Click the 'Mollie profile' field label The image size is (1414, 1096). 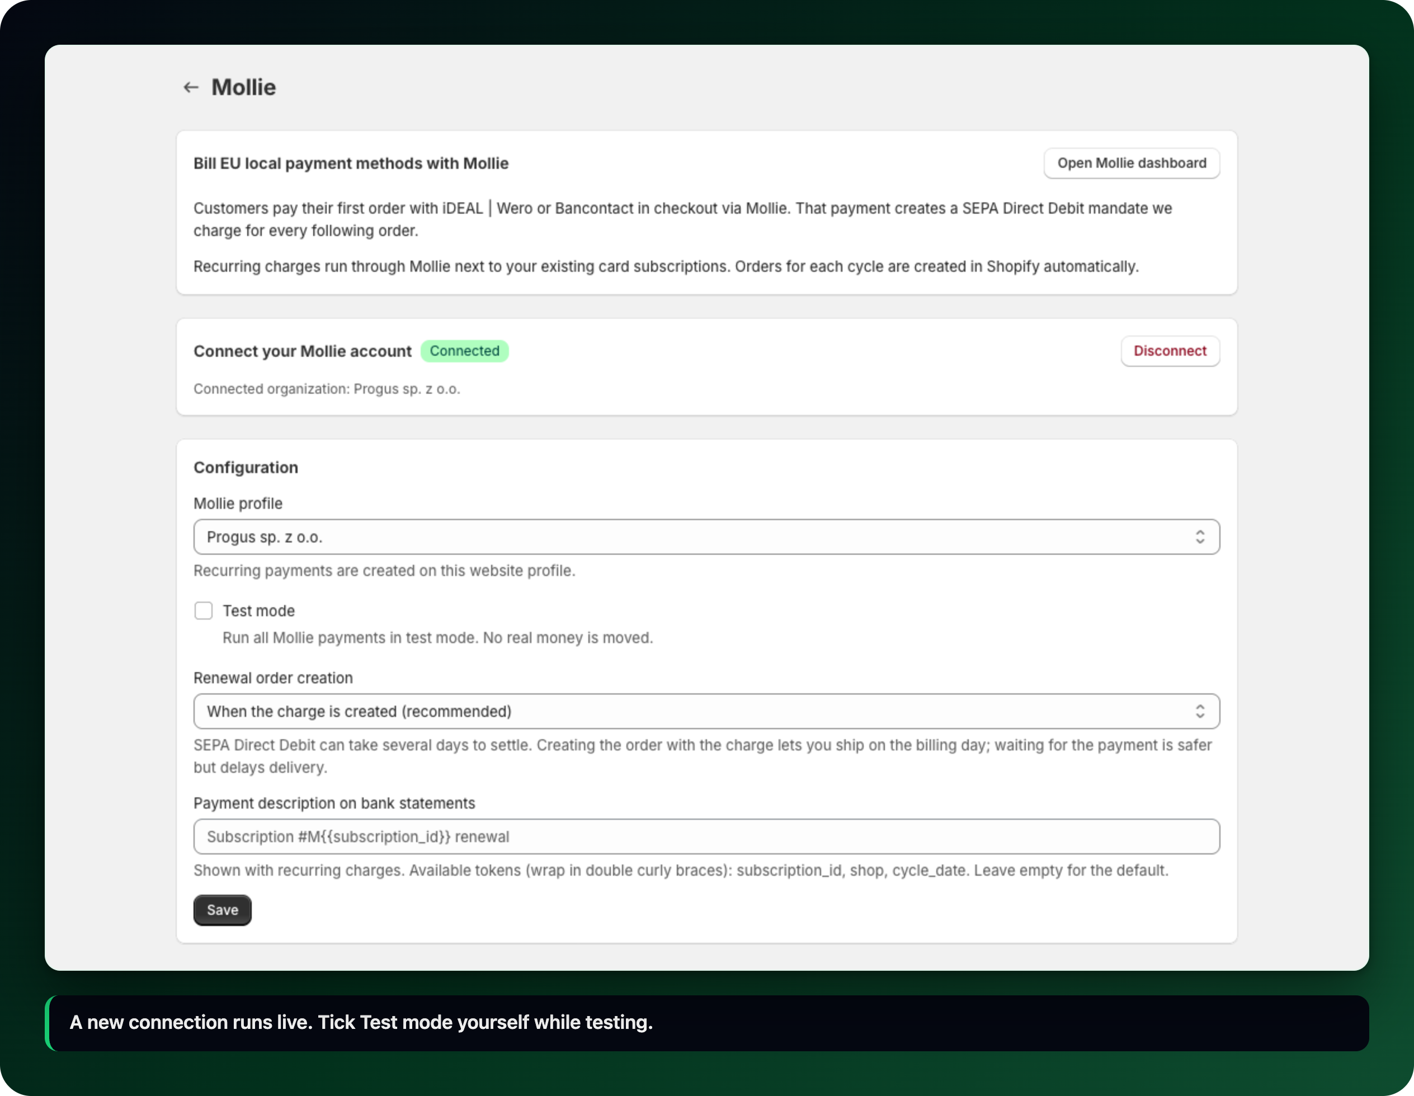pyautogui.click(x=238, y=503)
